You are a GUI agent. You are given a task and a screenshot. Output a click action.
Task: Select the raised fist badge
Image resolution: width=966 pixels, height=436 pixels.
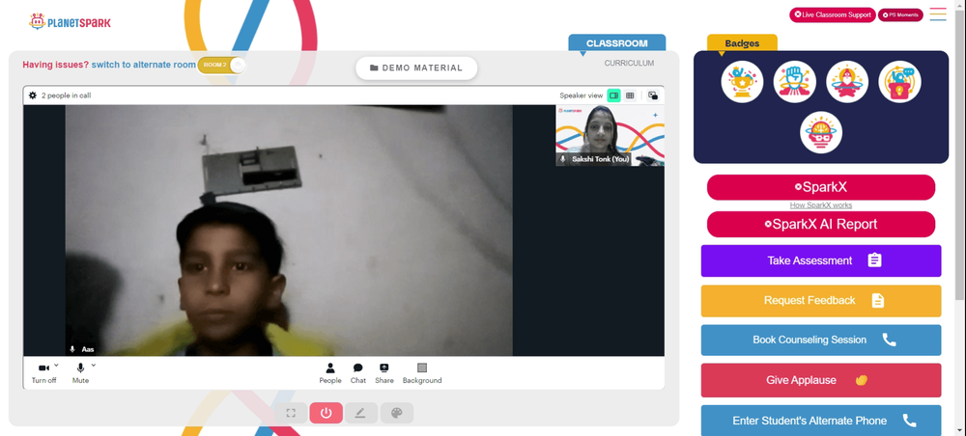[795, 82]
